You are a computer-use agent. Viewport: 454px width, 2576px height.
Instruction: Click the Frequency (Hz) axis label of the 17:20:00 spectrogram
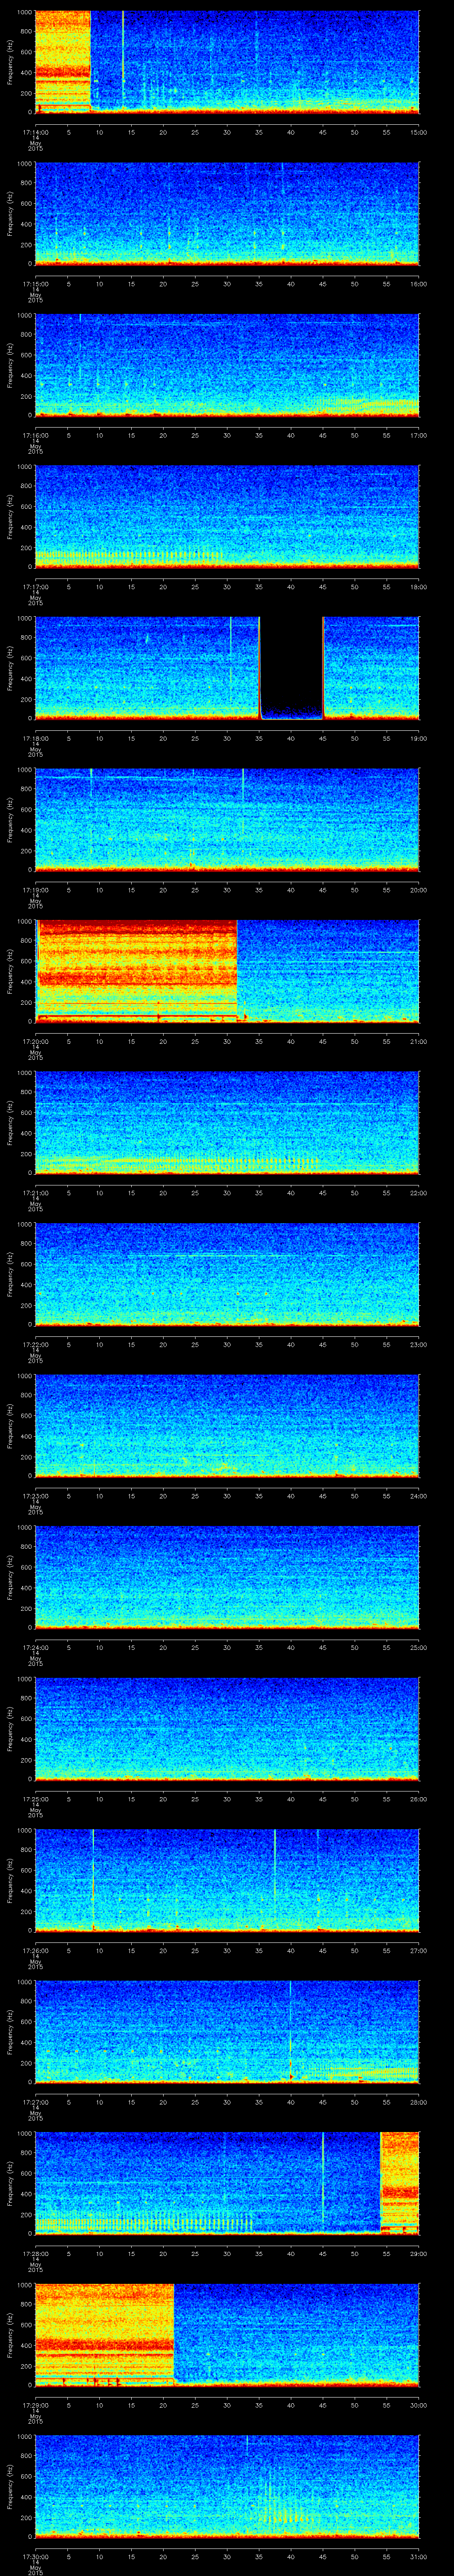[10, 971]
